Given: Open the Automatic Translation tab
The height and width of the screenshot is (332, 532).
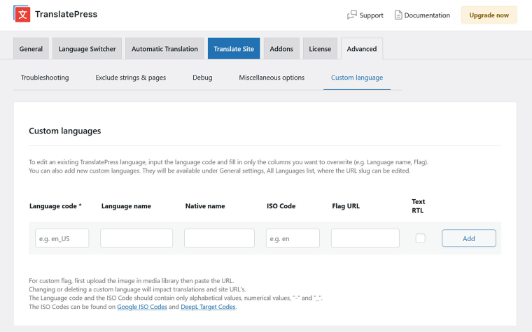Looking at the screenshot, I should point(164,48).
